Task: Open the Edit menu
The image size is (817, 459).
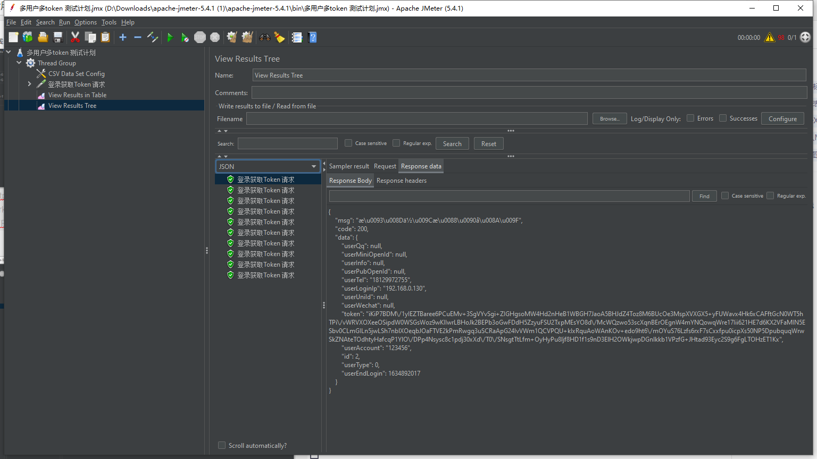Action: click(x=26, y=22)
